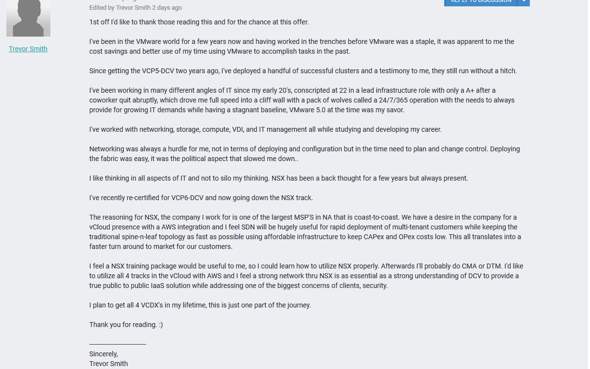Click the paragraph starting '1st off I'd like to thank'

coord(199,22)
